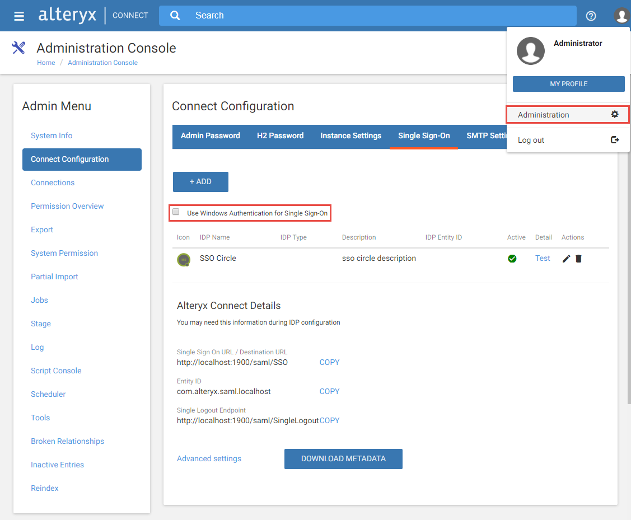
Task: Click the pencil edit icon for SSO Circle
Action: [566, 259]
